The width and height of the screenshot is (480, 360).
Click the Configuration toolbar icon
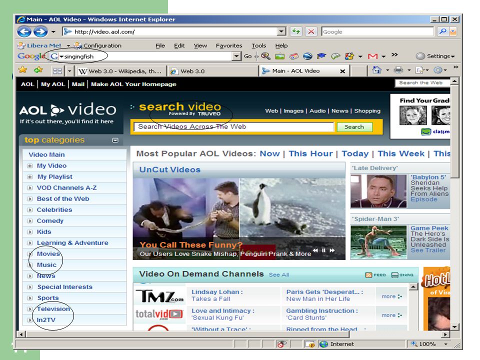tap(78, 45)
